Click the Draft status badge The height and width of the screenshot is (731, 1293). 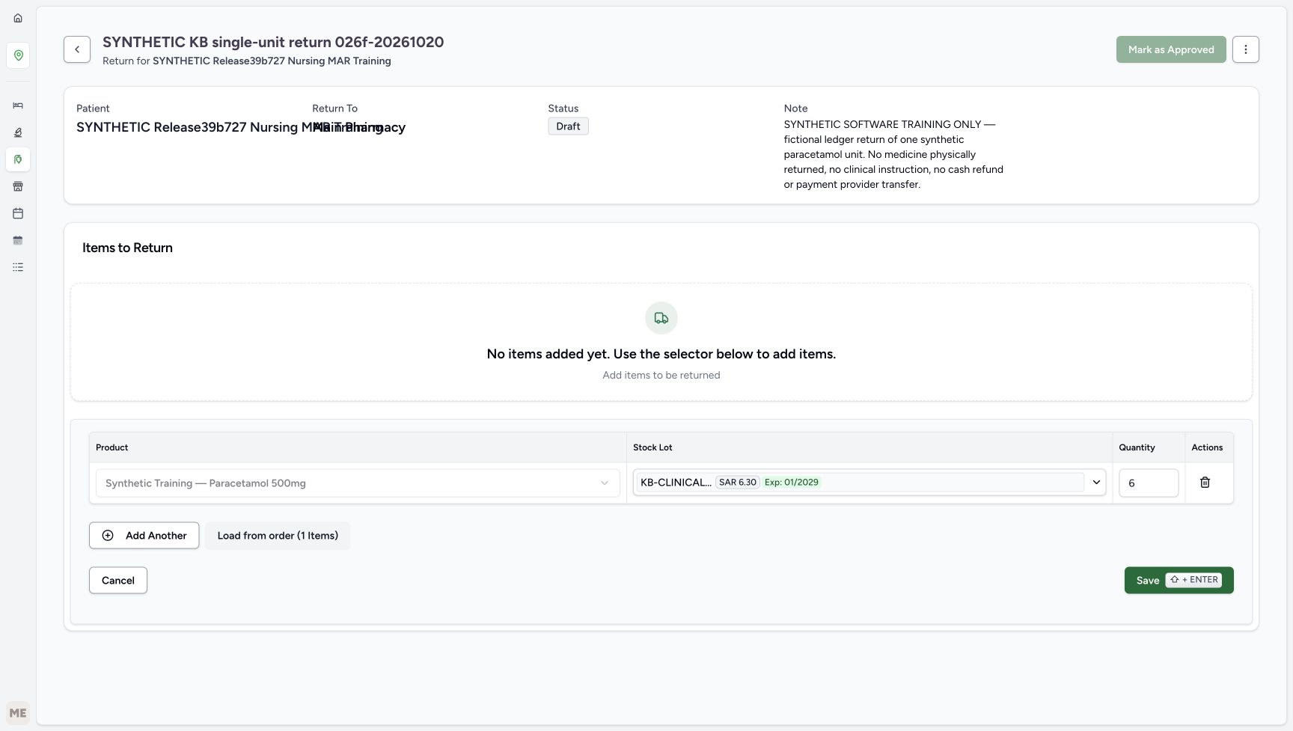(x=568, y=126)
